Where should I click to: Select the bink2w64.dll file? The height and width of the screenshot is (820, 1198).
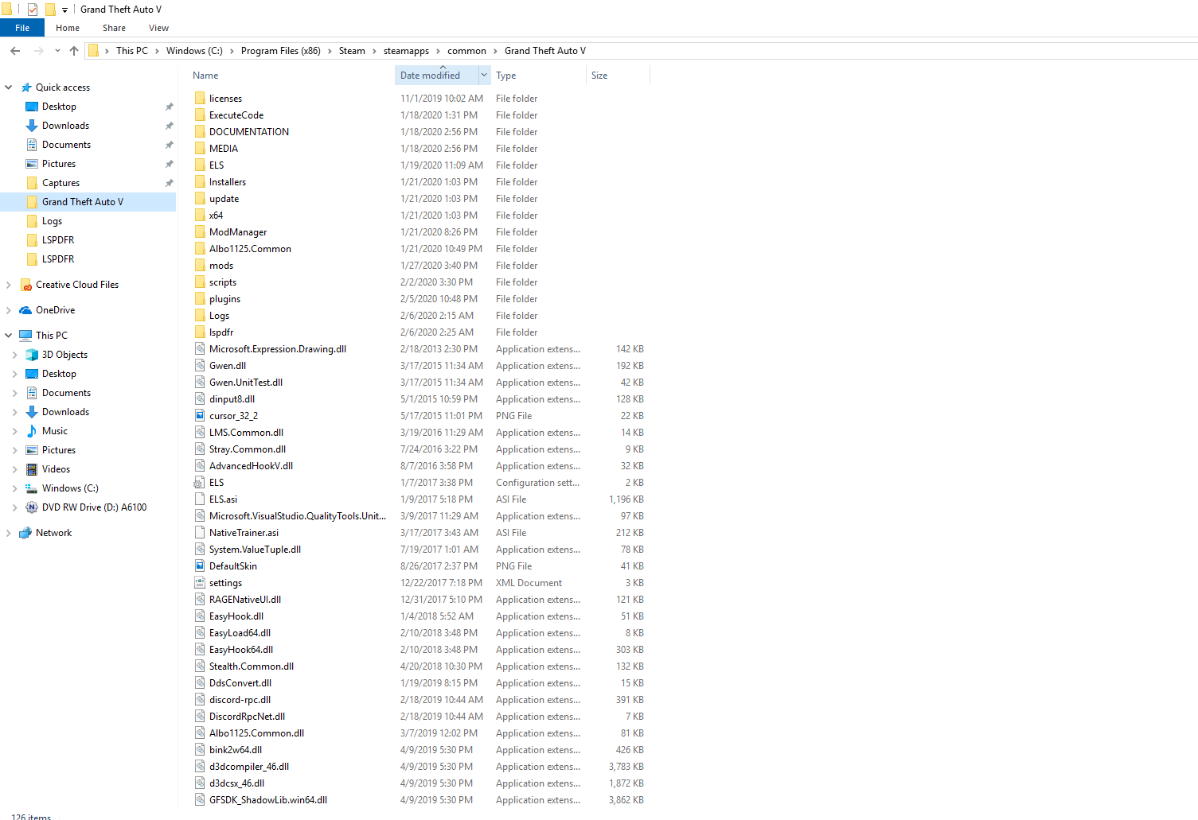coord(419,750)
